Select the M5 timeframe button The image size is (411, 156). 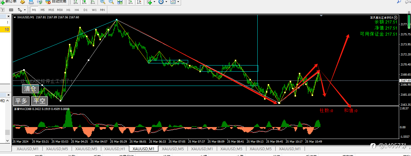(x=42, y=10)
